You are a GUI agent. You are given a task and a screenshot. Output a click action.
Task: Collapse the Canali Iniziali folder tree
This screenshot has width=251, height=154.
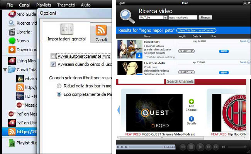point(5,70)
